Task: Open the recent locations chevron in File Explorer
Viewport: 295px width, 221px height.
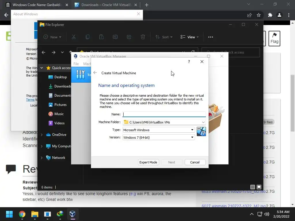Action: pyautogui.click(x=62, y=52)
